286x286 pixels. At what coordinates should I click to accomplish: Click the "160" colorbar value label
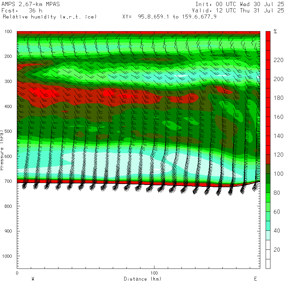pos(278,117)
